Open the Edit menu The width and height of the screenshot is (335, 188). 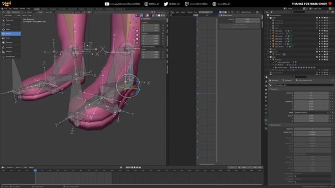tap(10, 9)
